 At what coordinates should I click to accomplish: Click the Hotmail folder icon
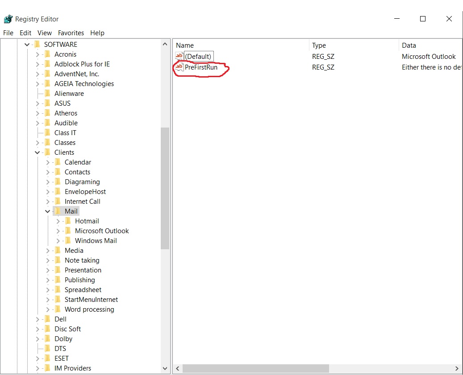(68, 221)
